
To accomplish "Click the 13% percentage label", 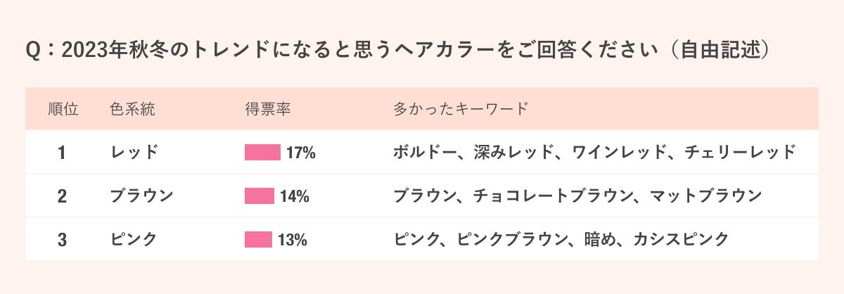I will coord(293,240).
